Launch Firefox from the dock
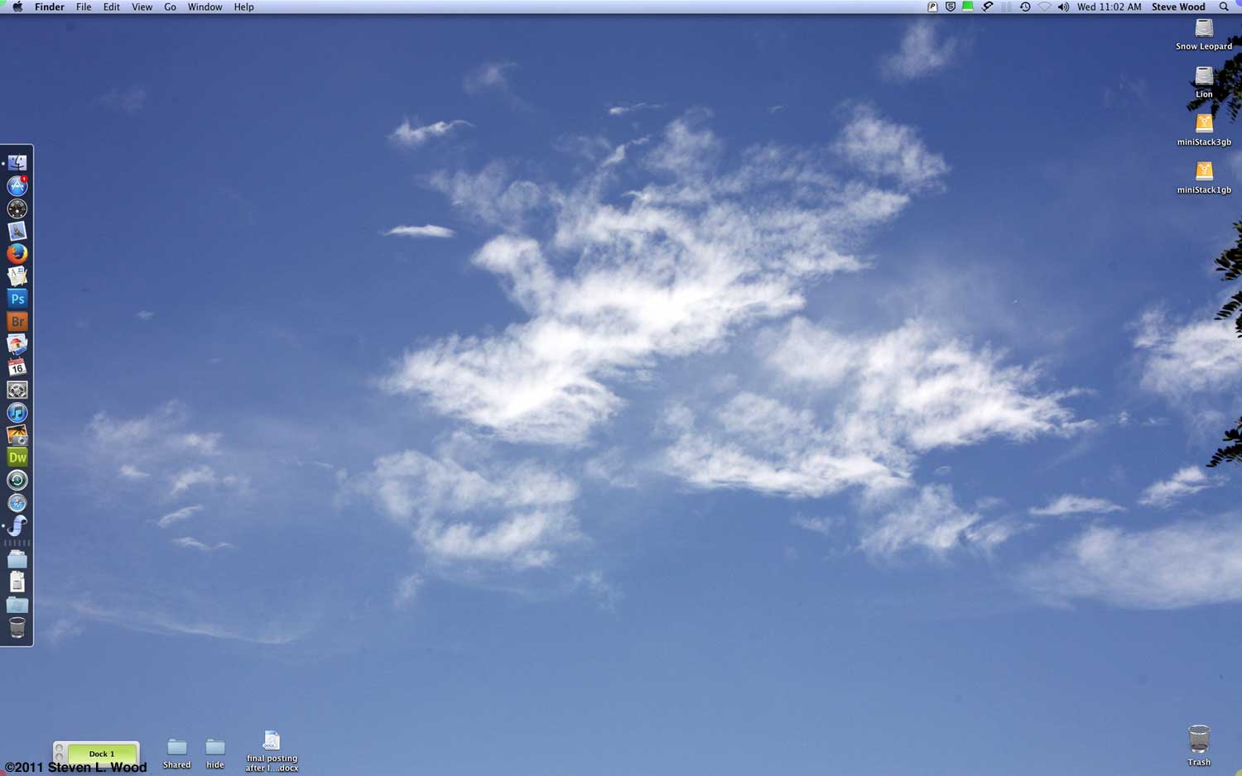This screenshot has width=1242, height=776. pos(17,254)
